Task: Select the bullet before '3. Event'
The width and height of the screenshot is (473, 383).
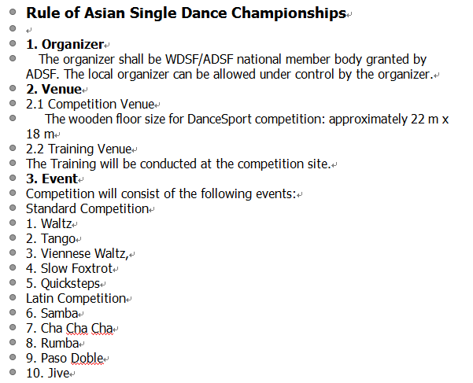Action: click(13, 178)
